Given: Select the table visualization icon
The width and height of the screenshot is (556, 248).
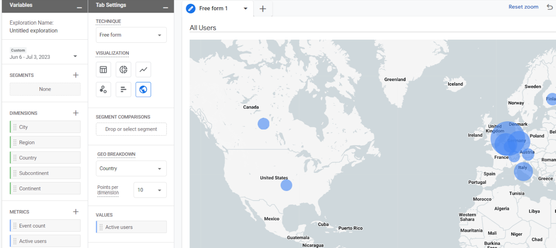Looking at the screenshot, I should 103,69.
